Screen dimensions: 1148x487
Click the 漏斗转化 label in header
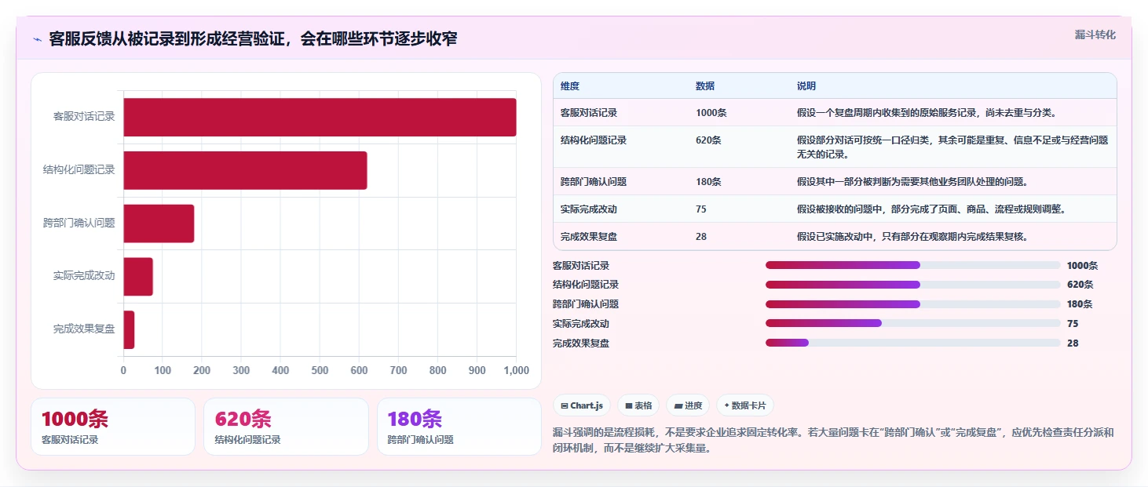[x=1095, y=35]
